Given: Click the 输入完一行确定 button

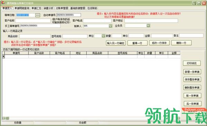Looking at the screenshot, I should [116, 43].
